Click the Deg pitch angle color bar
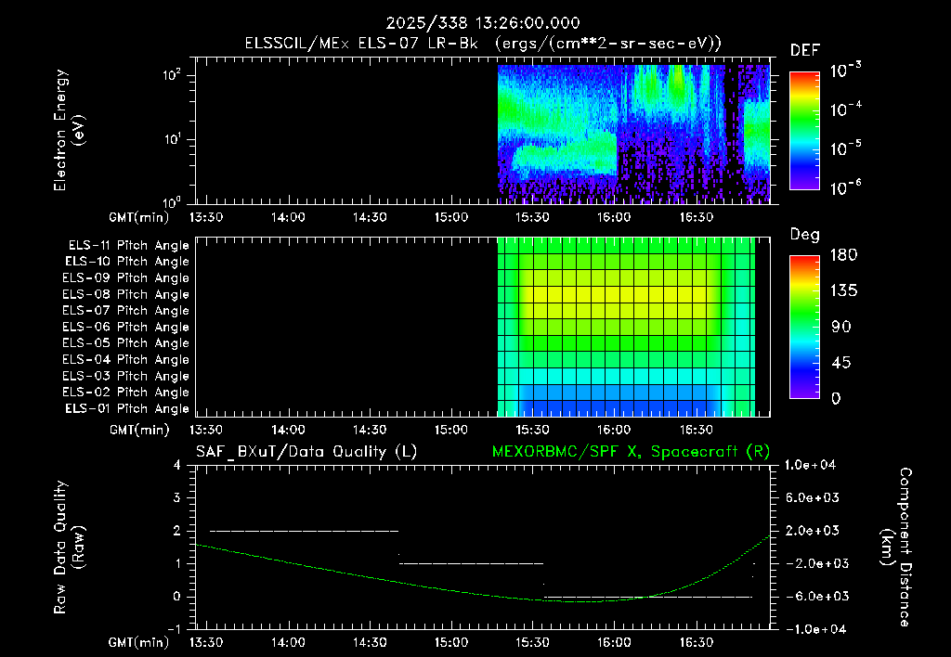This screenshot has height=657, width=951. (805, 327)
